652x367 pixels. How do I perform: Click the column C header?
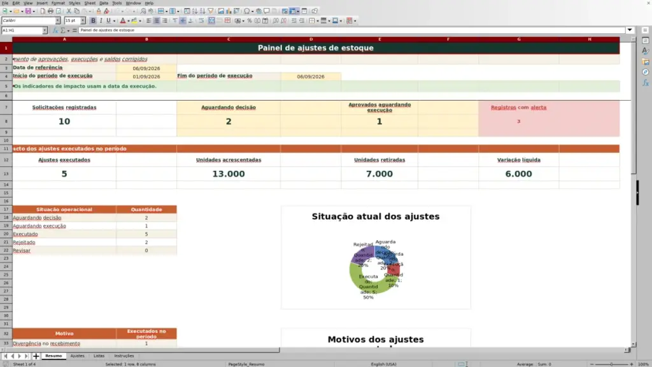click(229, 39)
